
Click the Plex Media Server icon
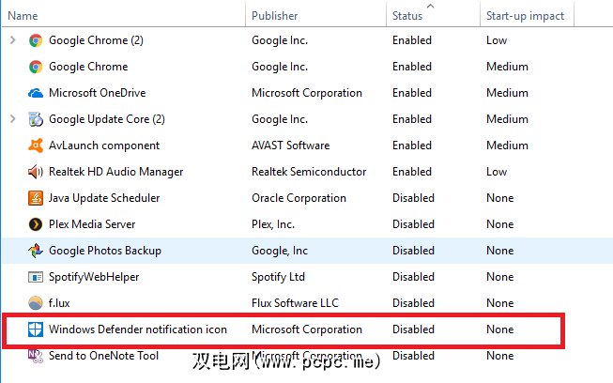(36, 224)
